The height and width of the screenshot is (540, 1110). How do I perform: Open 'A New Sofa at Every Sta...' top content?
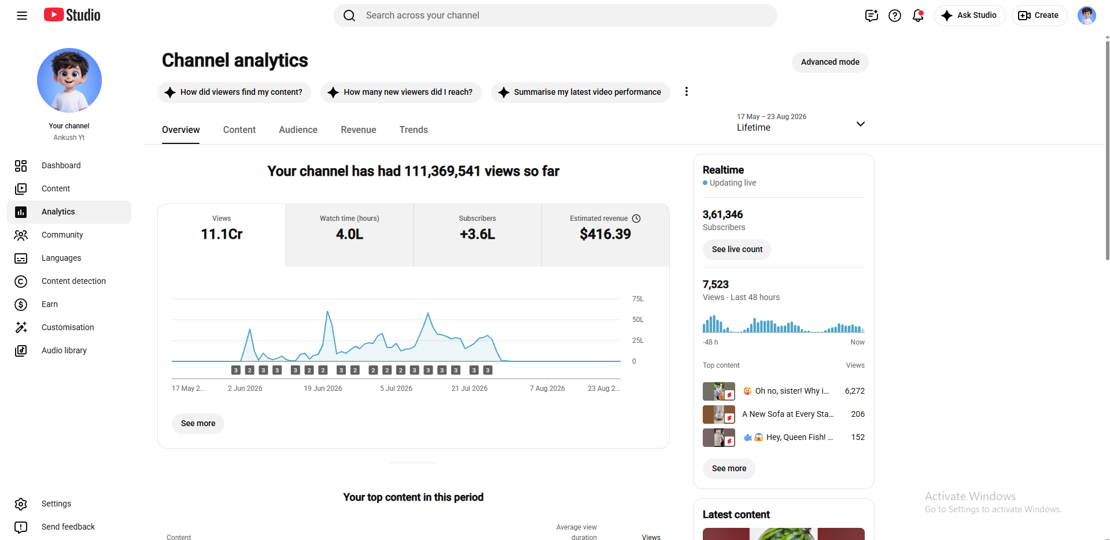point(784,415)
